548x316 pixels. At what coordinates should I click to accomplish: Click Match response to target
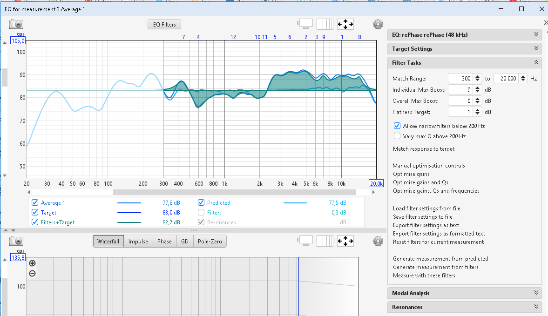424,149
